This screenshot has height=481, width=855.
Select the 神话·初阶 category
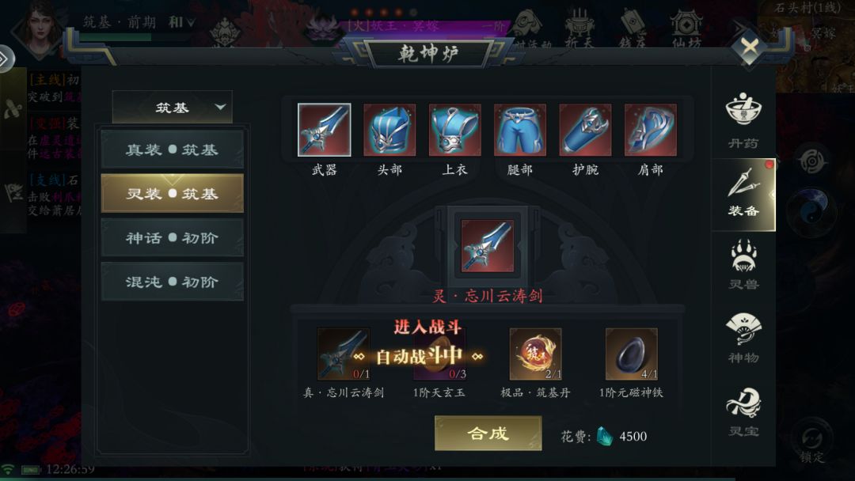point(173,237)
